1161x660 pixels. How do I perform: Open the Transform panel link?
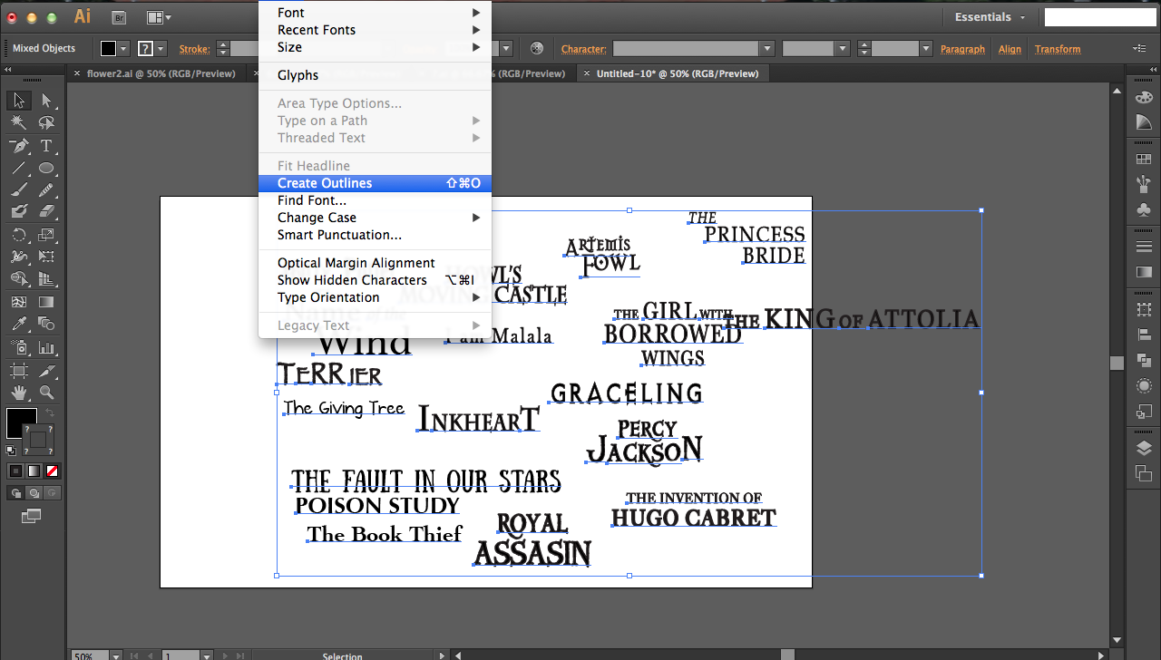coord(1058,49)
